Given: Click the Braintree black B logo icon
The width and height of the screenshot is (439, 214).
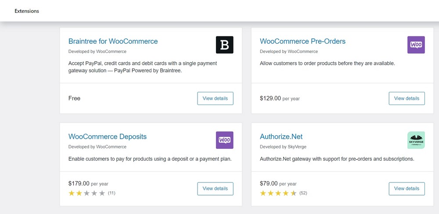Looking at the screenshot, I should tap(224, 45).
